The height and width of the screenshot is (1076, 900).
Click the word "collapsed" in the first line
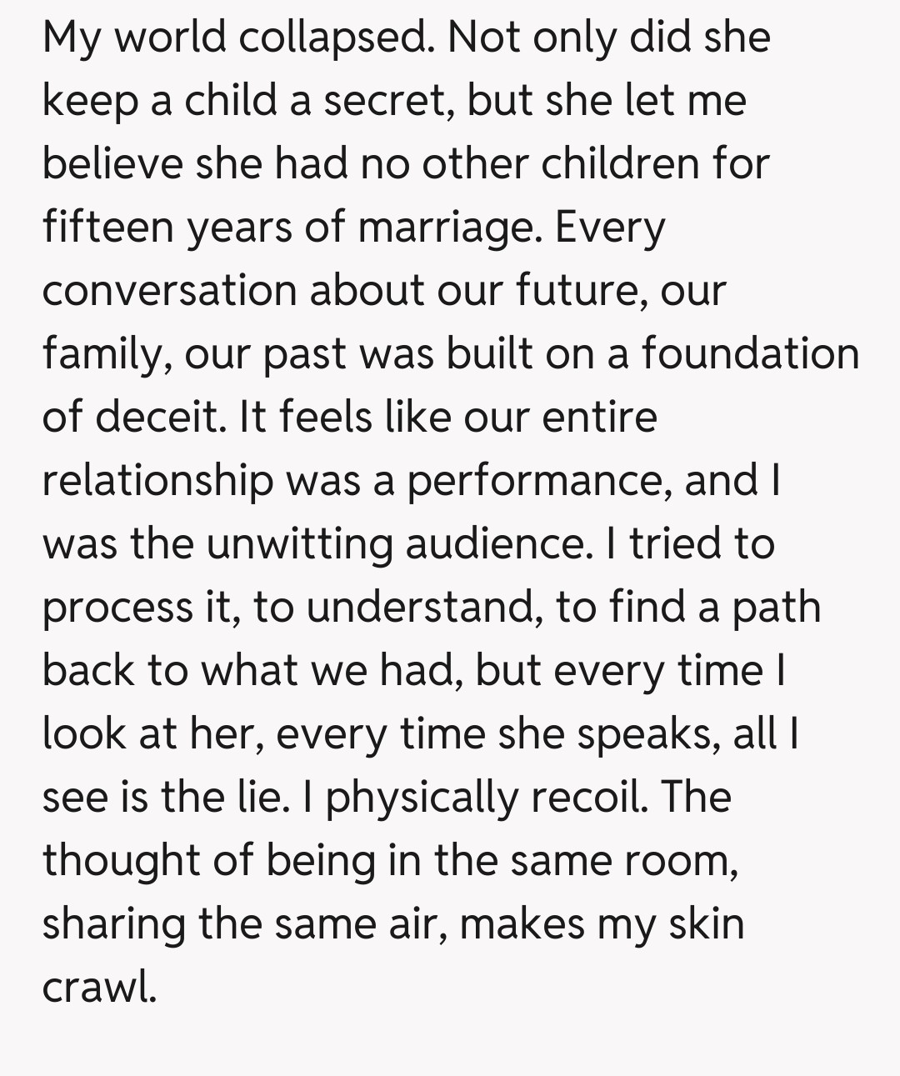point(332,38)
